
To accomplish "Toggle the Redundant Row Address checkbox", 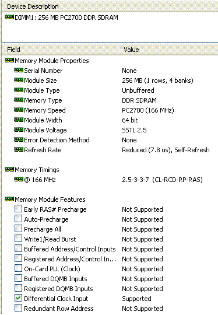I will (18, 308).
